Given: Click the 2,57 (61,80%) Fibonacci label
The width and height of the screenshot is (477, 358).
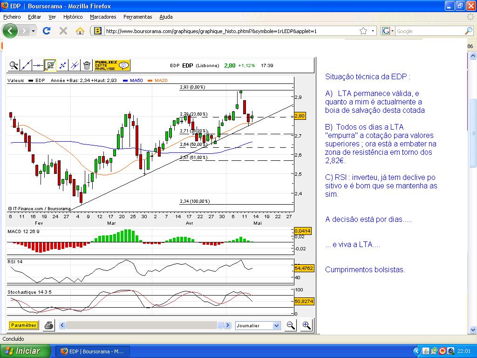Looking at the screenshot, I should pyautogui.click(x=193, y=158).
